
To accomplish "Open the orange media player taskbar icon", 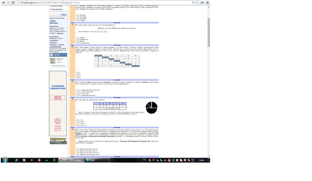I will click(x=24, y=160).
